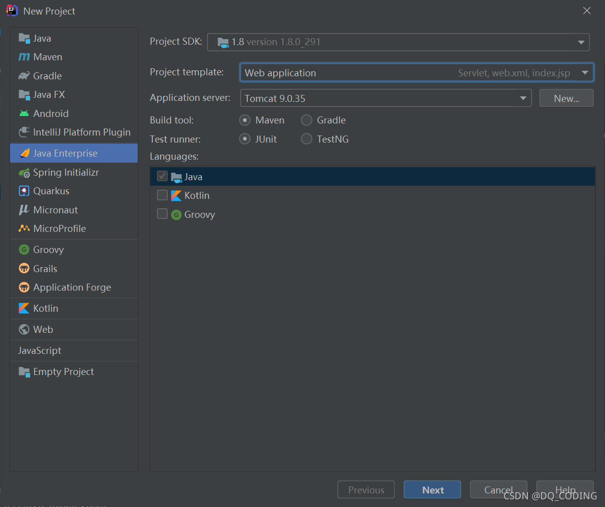Viewport: 605px width, 507px height.
Task: Click the Android robot icon
Action: [24, 113]
